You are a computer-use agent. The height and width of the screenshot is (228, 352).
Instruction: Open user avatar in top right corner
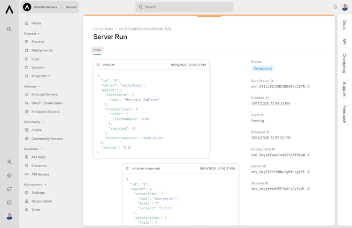(345, 7)
